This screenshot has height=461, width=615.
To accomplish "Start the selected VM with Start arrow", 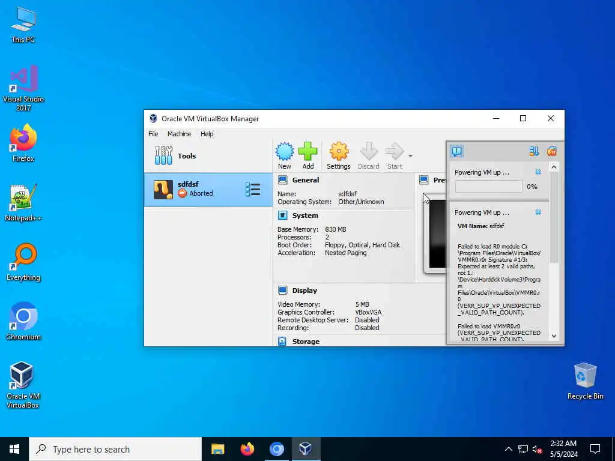I will pyautogui.click(x=395, y=152).
